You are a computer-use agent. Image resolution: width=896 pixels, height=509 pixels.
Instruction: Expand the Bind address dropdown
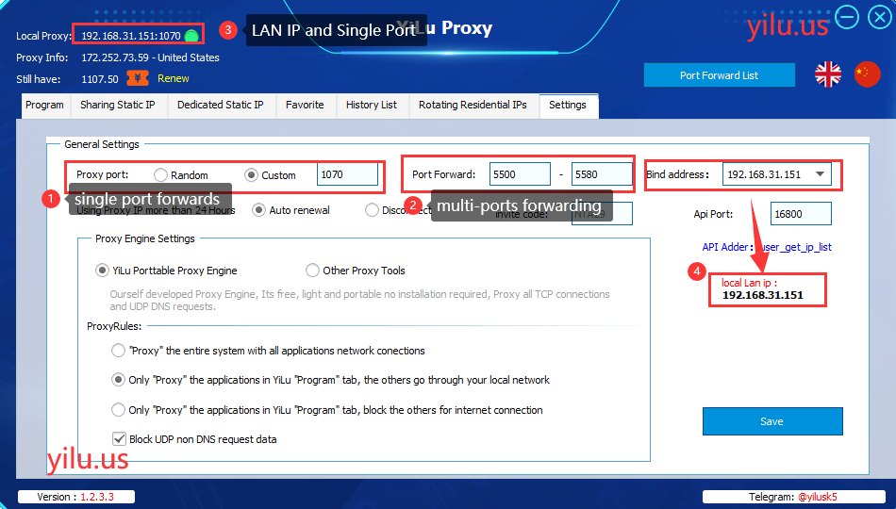[x=820, y=174]
